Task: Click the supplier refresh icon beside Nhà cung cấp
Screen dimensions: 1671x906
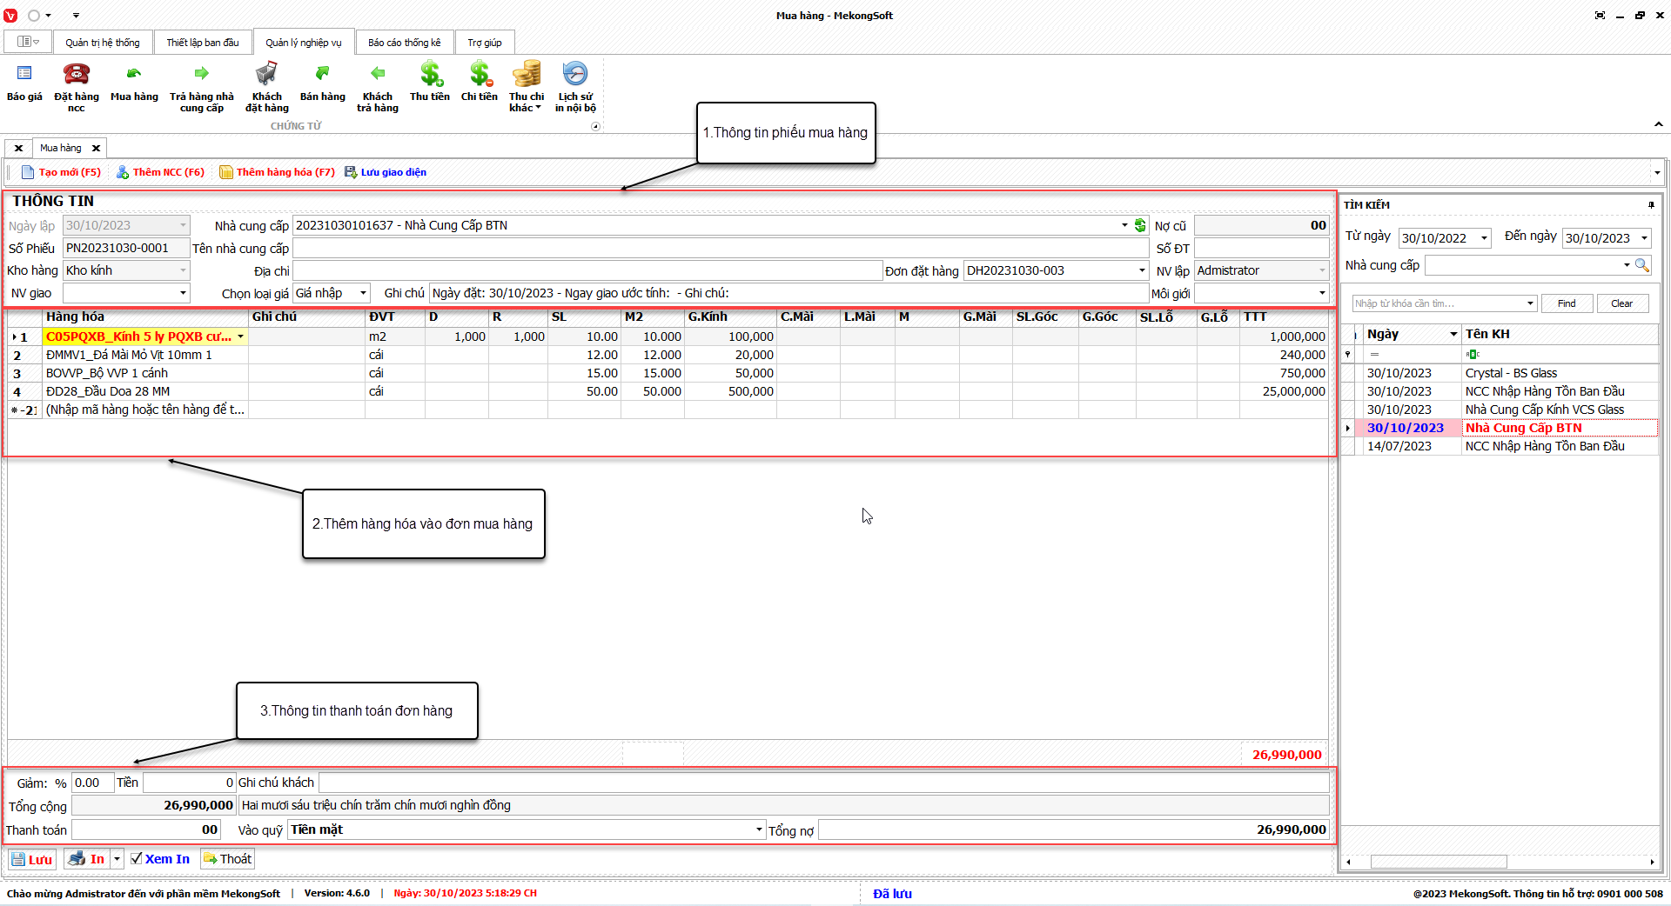Action: coord(1140,226)
